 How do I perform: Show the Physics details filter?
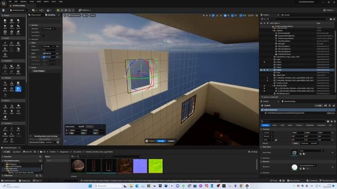click(299, 125)
